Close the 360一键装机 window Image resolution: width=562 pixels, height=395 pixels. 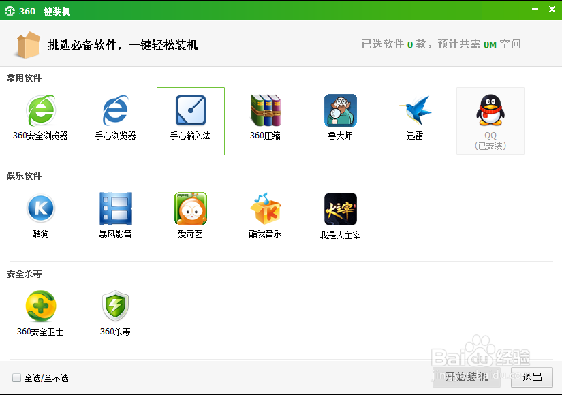[x=552, y=9]
